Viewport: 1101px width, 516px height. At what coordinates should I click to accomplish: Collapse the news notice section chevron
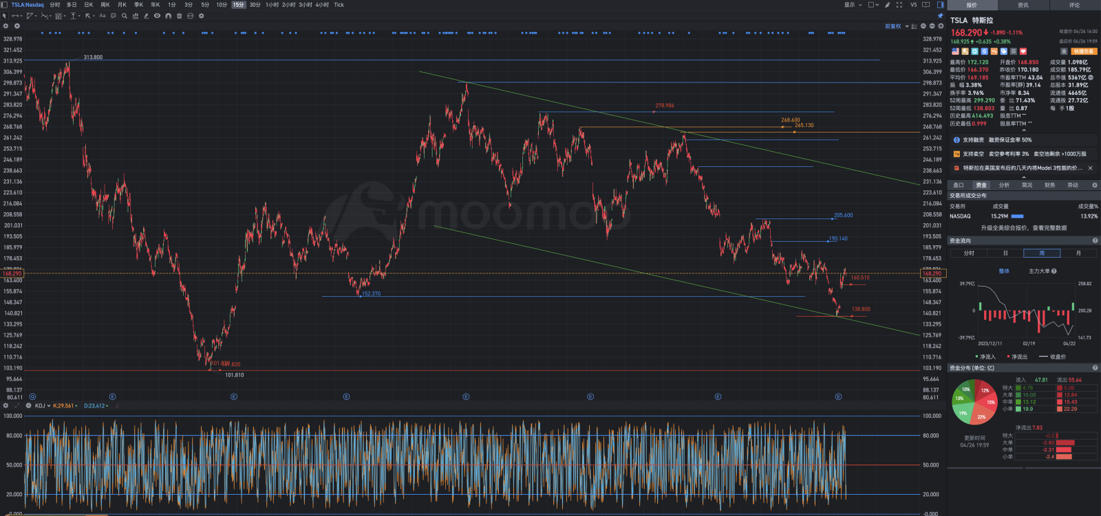tap(1024, 177)
